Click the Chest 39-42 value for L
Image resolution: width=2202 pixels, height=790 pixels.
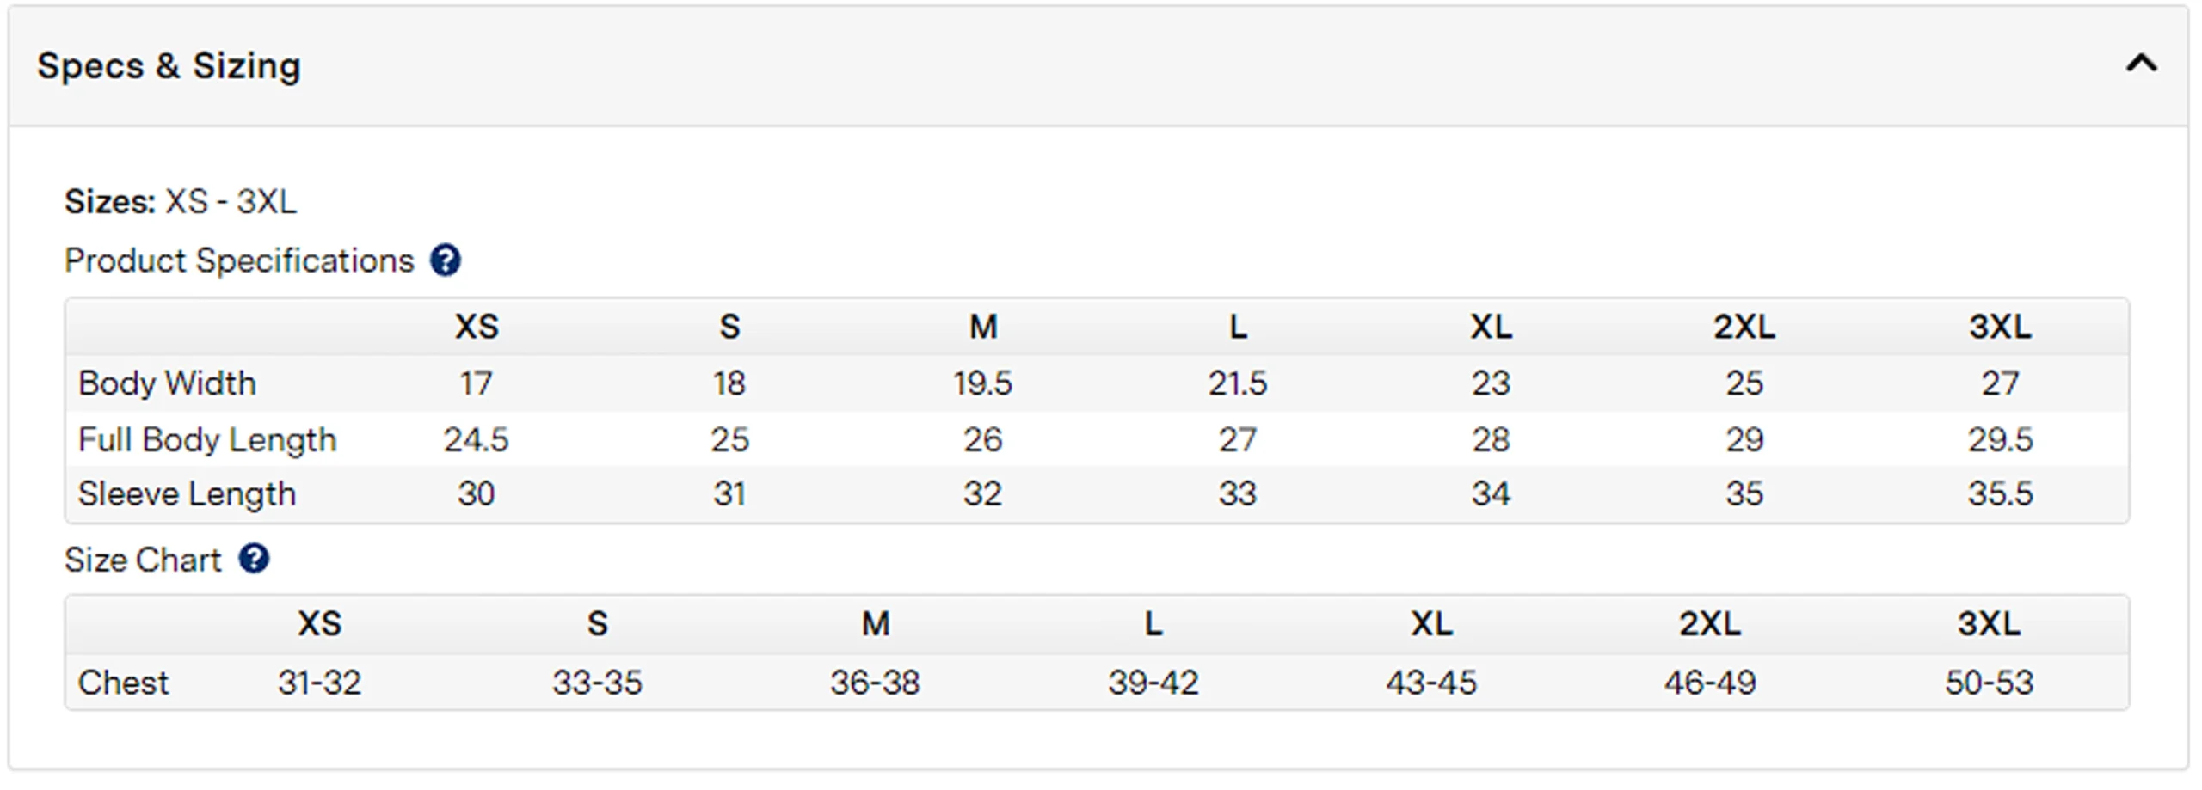pyautogui.click(x=1153, y=683)
